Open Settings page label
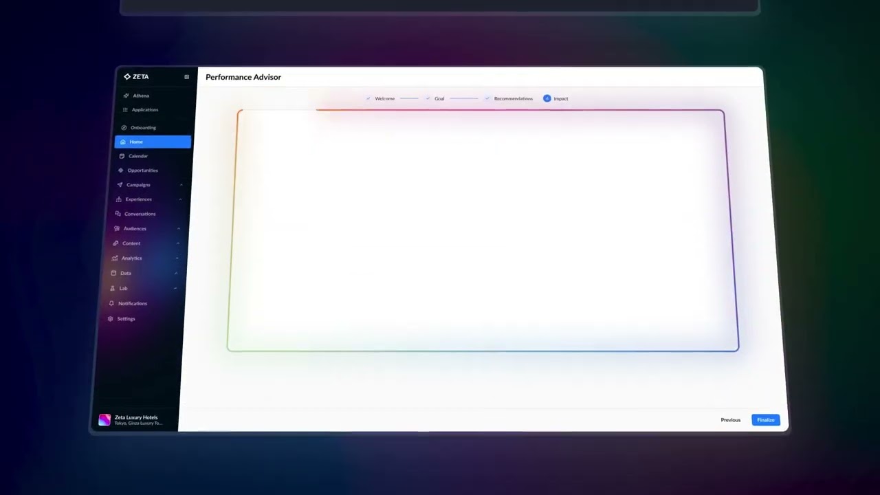 (x=126, y=319)
